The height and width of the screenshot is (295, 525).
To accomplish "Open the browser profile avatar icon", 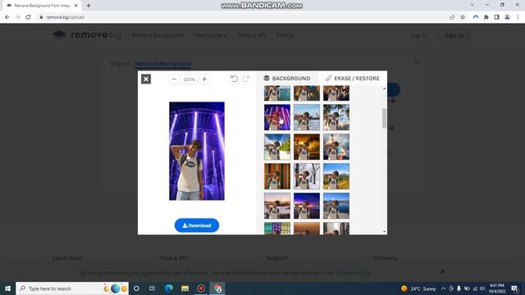I will (x=507, y=17).
